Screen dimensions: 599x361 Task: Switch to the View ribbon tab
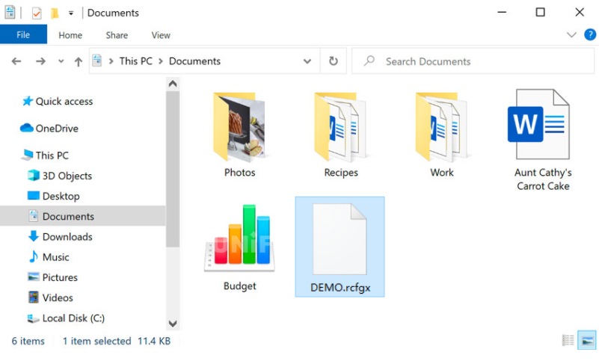161,35
